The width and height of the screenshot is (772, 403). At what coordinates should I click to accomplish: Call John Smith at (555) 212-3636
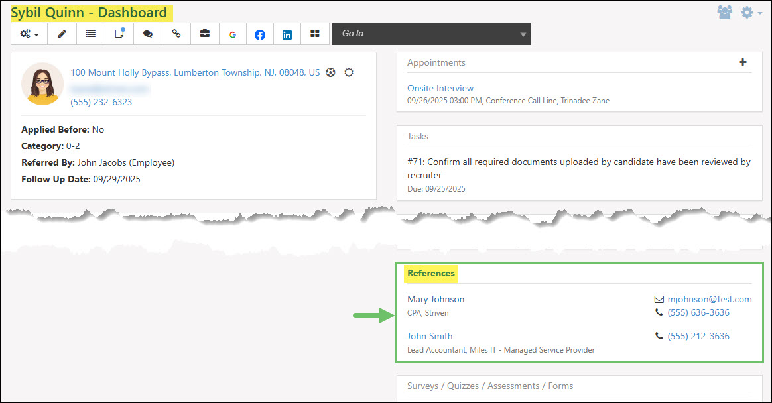click(x=698, y=336)
